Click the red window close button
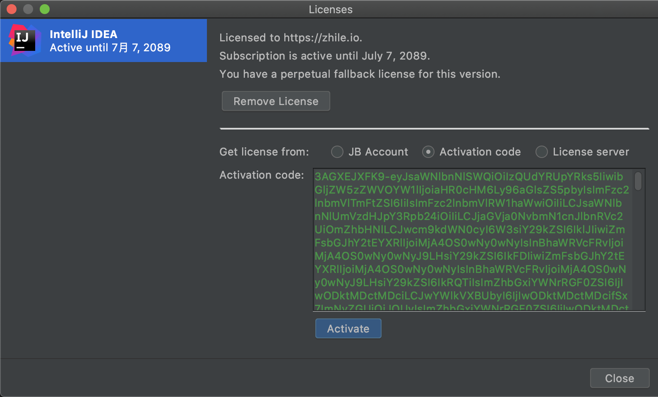The height and width of the screenshot is (397, 658). click(x=12, y=9)
